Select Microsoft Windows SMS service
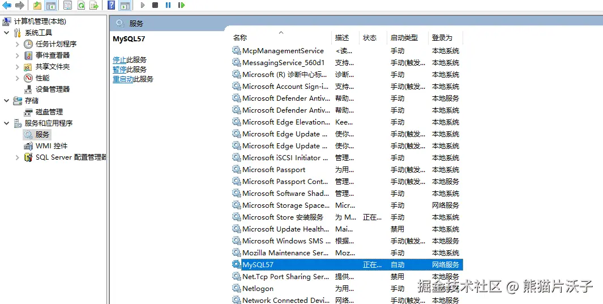The image size is (603, 304). [347, 241]
